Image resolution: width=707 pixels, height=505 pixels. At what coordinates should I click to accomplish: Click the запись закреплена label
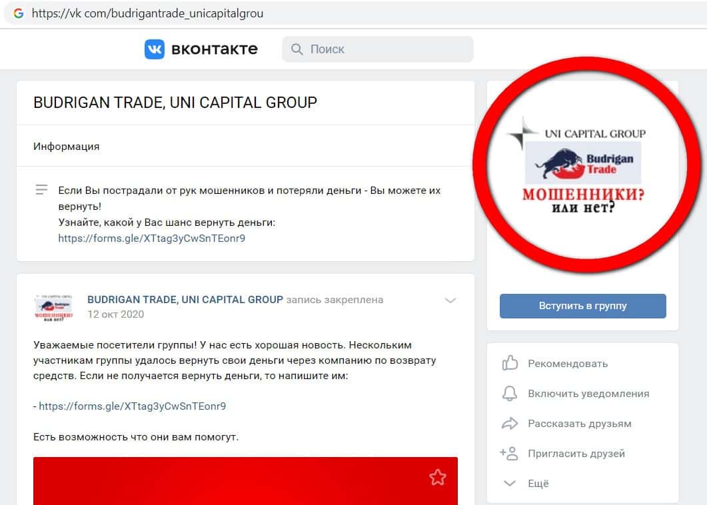pos(335,299)
